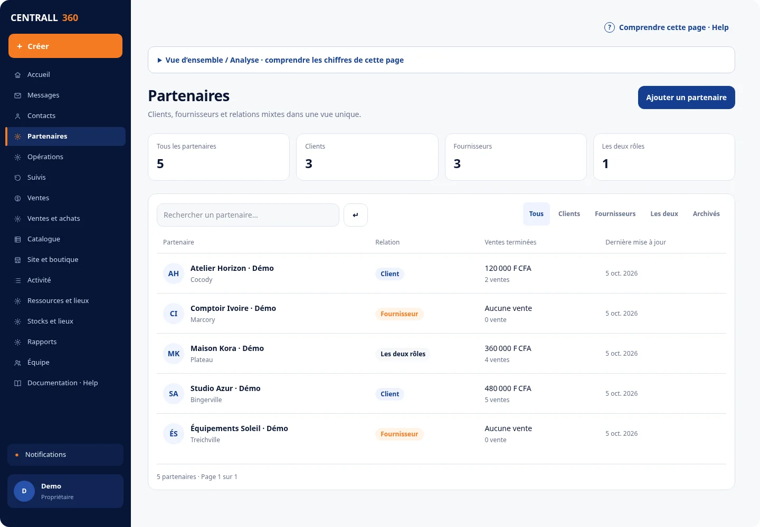The image size is (760, 527).
Task: Show the Les deux filter tab
Action: (x=664, y=214)
